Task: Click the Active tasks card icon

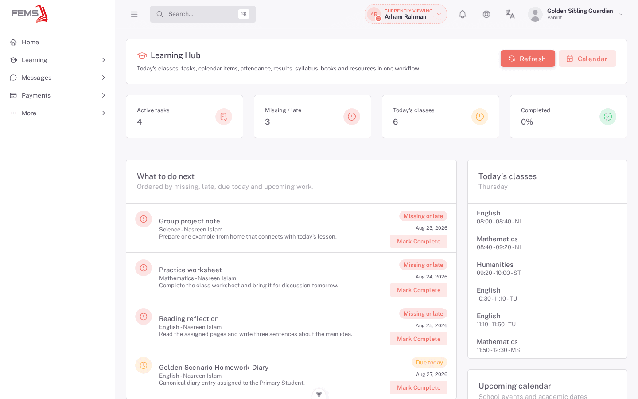Action: point(224,117)
